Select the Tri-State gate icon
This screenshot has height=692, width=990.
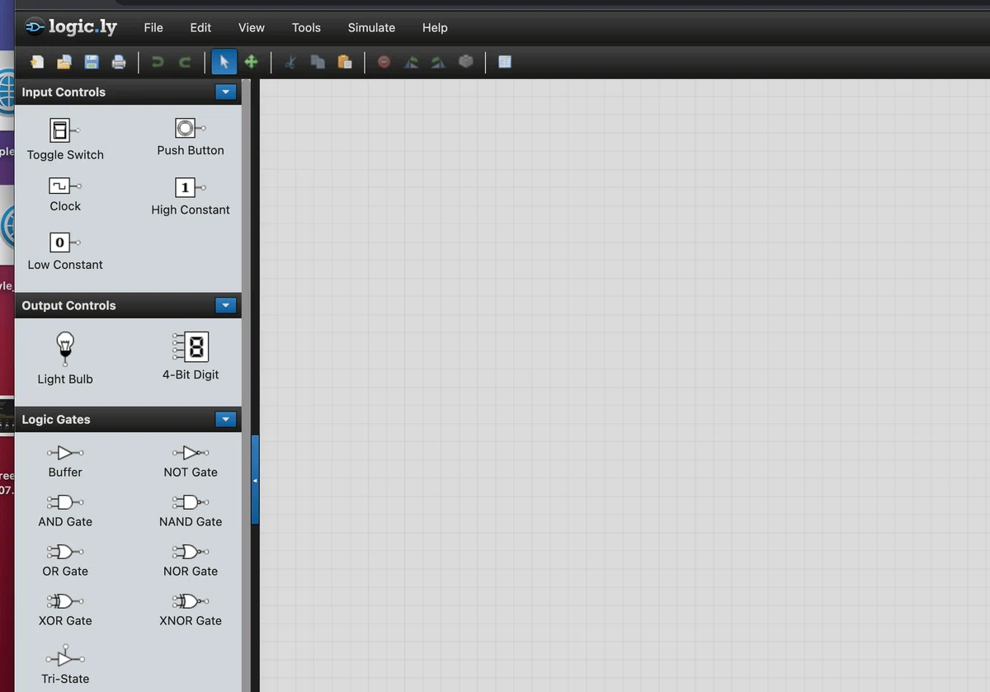coord(65,657)
